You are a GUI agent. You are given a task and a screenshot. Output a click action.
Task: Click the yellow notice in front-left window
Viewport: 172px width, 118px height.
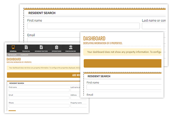[x=43, y=68]
